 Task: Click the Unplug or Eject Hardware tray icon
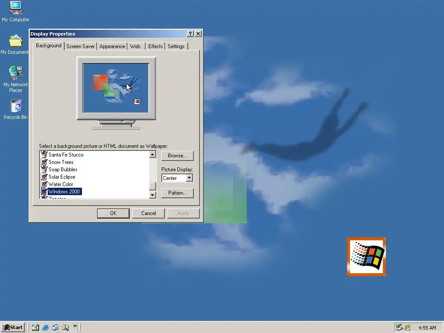pos(399,327)
